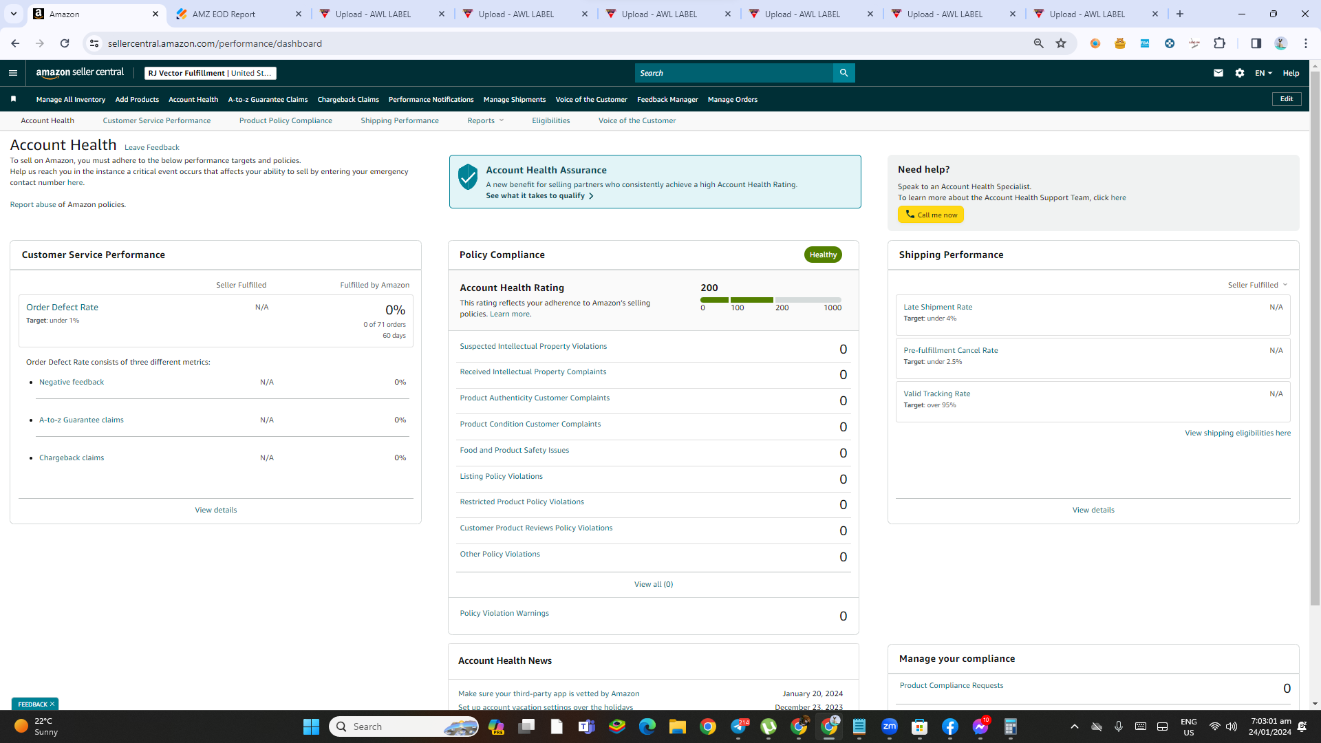Bookmark this page with the star icon
The image size is (1321, 743).
(1061, 43)
